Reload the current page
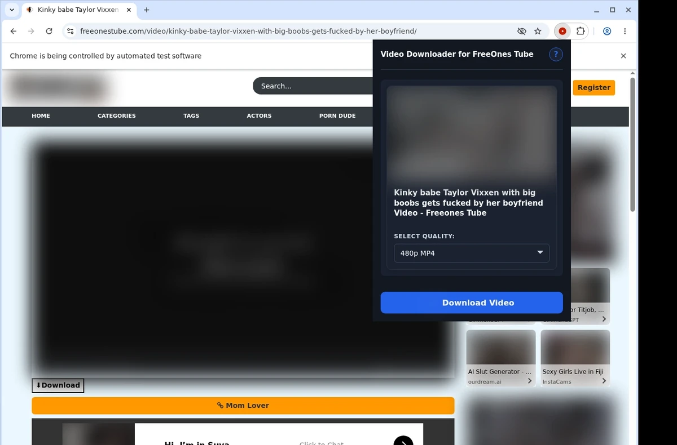This screenshot has width=677, height=445. [x=49, y=31]
